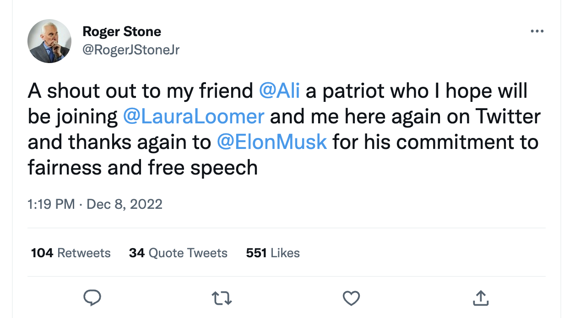This screenshot has height=318, width=564.
Task: Click the reply speech bubble icon
Action: (x=92, y=298)
